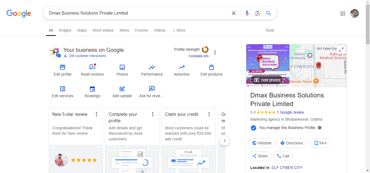Click the Call button

click(283, 156)
